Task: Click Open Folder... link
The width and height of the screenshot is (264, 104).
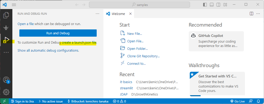Action: coord(137,49)
